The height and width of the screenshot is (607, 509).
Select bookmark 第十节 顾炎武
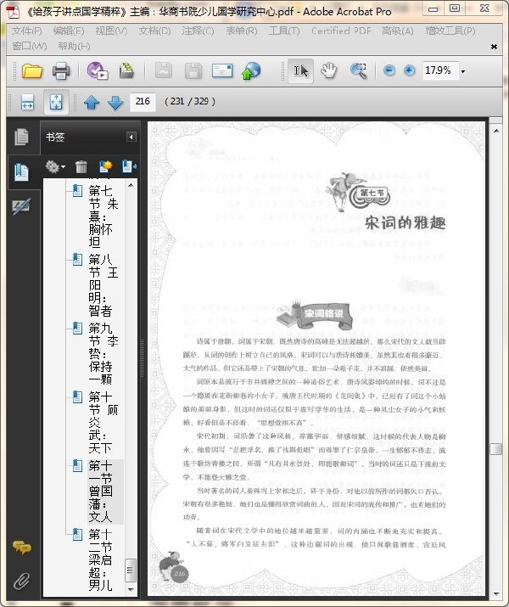103,422
